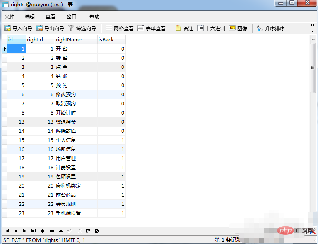Sort ascending with 升序排序
Image resolution: width=318 pixels, height=244 pixels.
tap(271, 28)
